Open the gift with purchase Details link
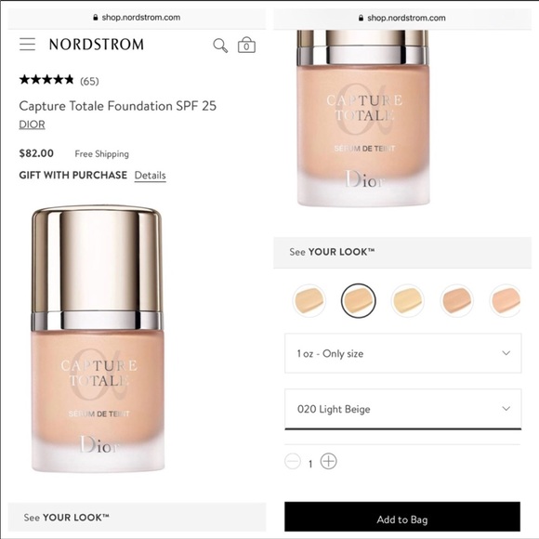539x539 pixels. (150, 176)
